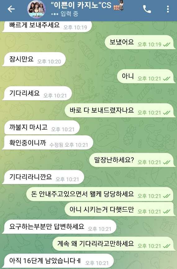
Task: Select the 바로 다 보내드렸자나요 message
Action: [120, 110]
